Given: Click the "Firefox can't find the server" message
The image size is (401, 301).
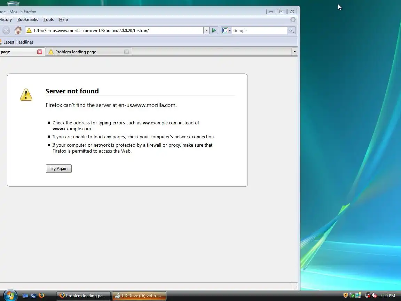Looking at the screenshot, I should pos(111,105).
